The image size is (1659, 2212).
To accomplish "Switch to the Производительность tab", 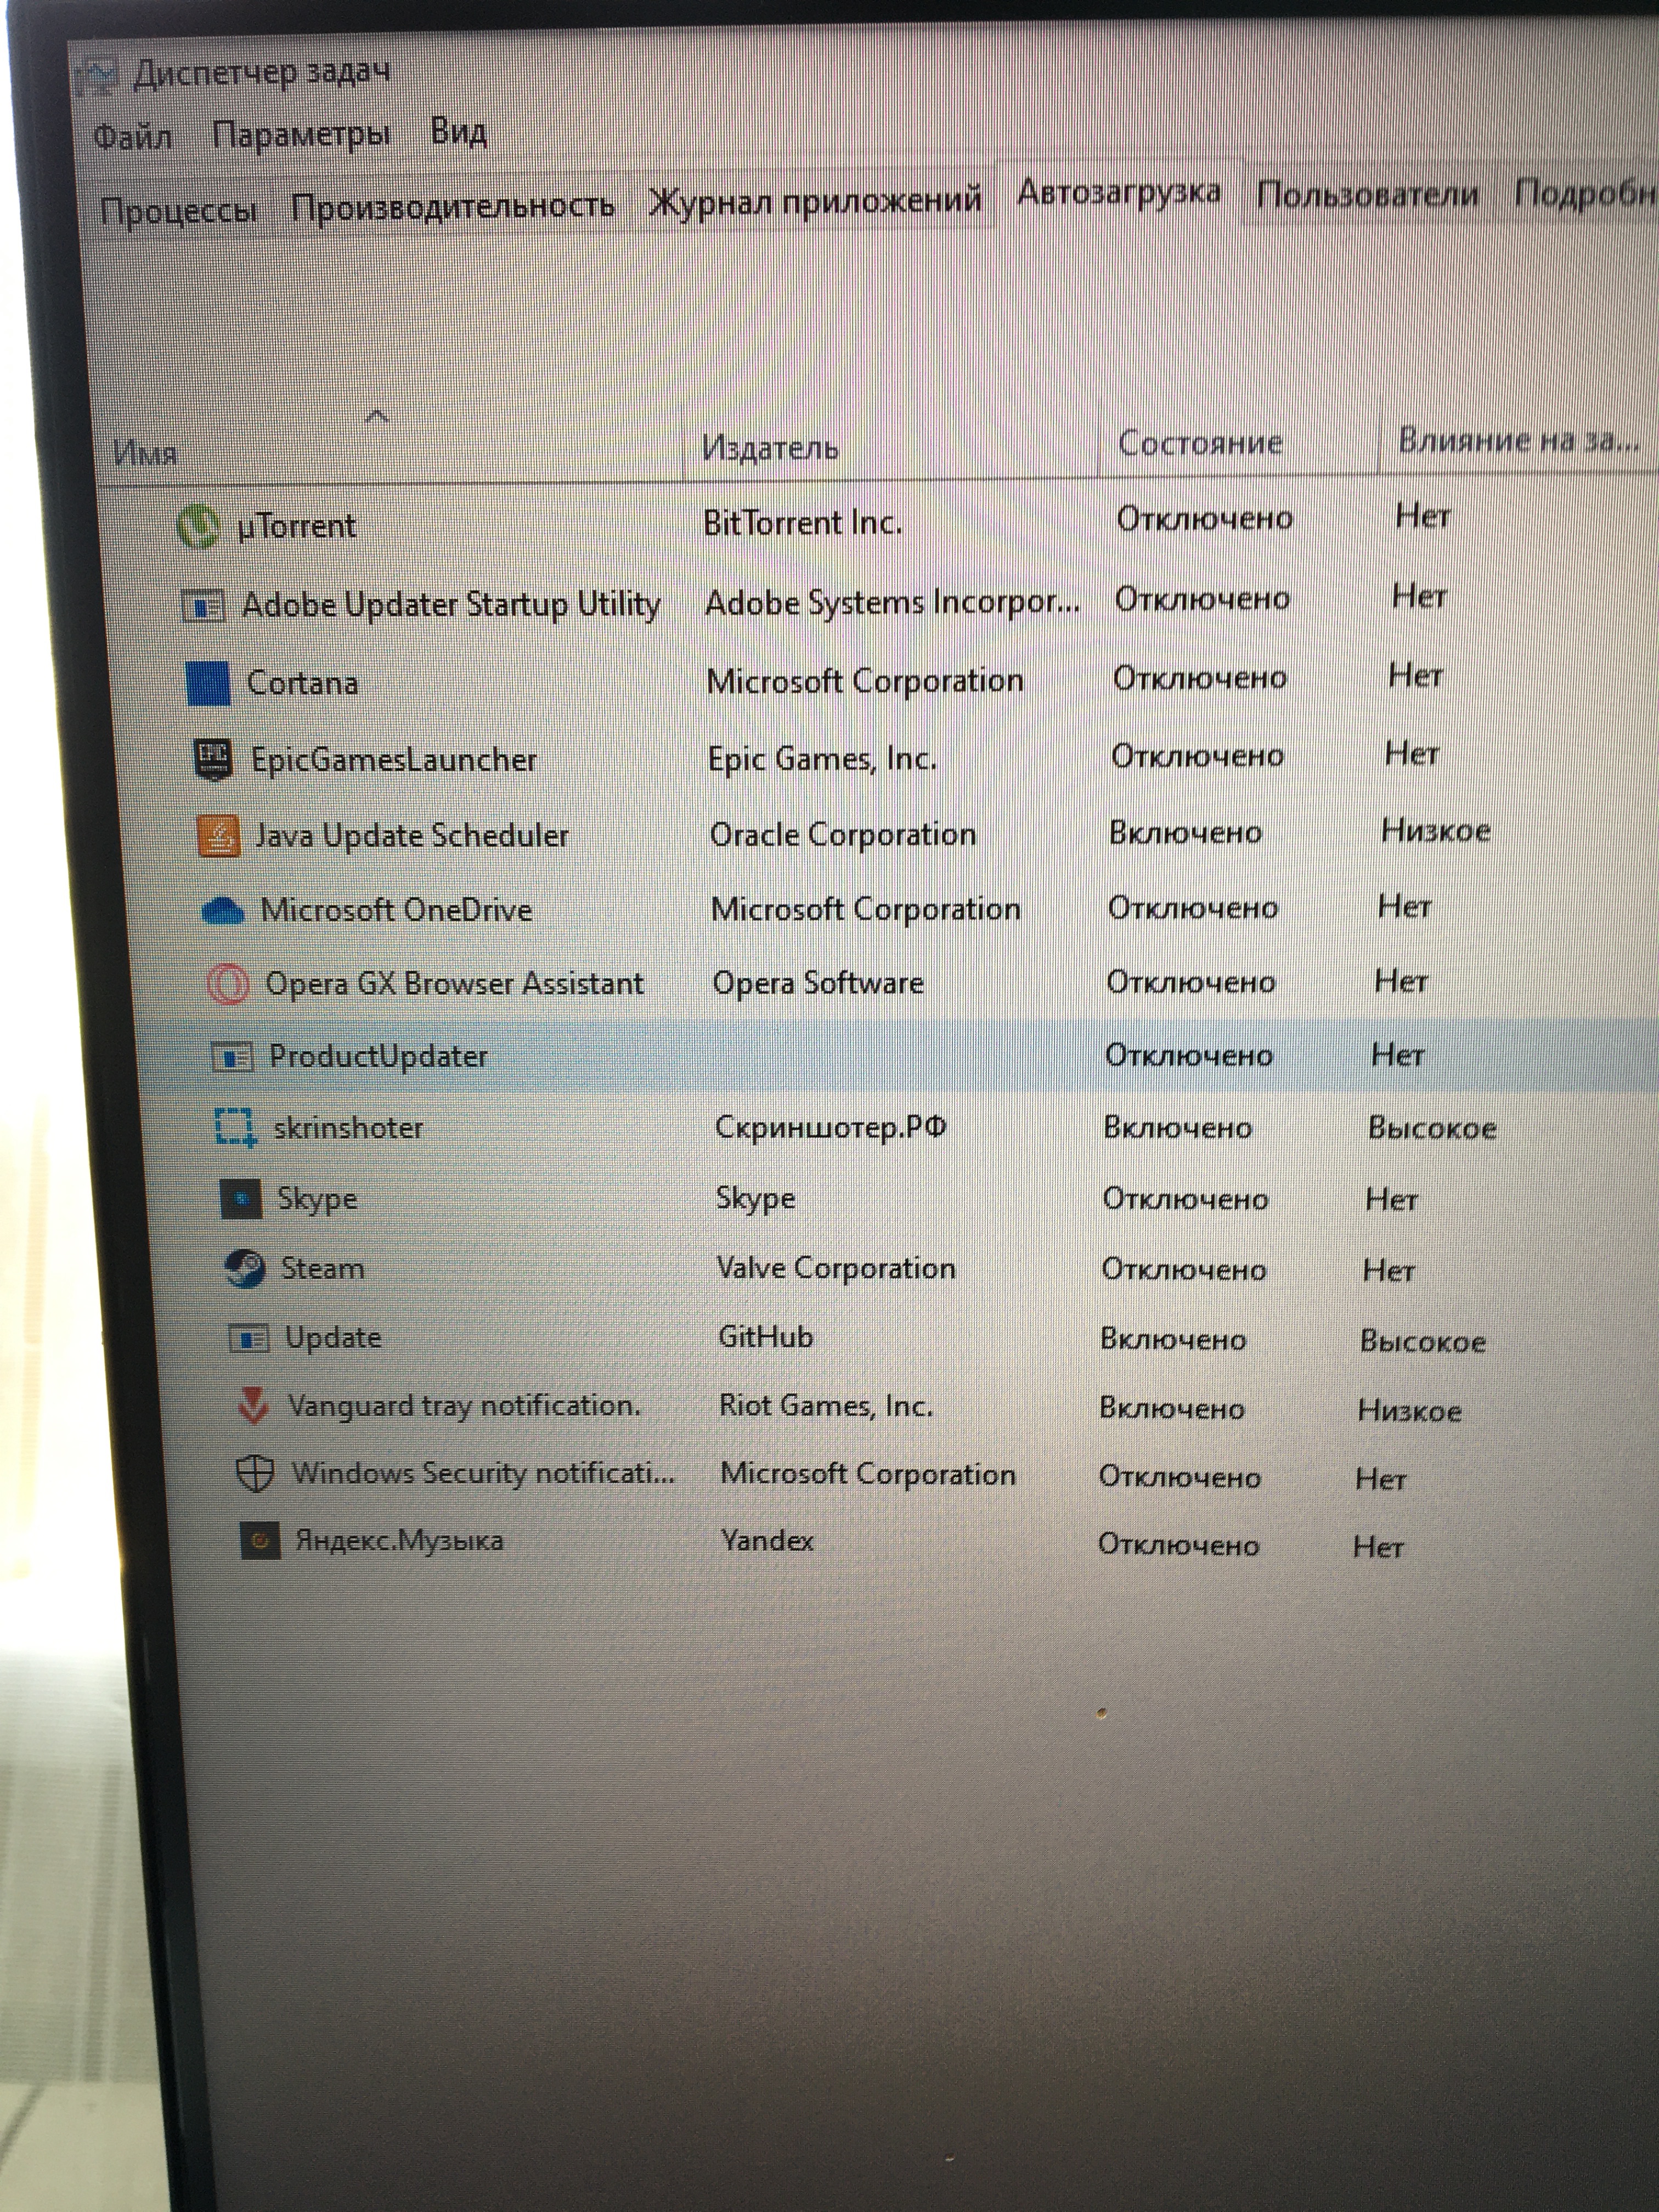I will coord(453,207).
